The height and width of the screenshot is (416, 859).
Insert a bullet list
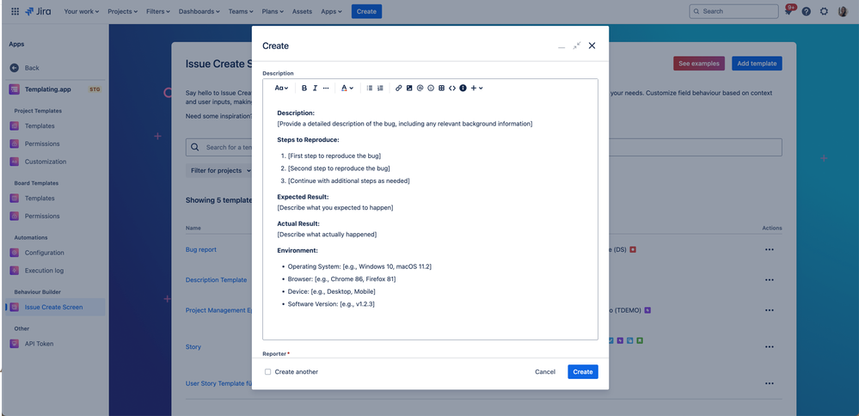370,89
